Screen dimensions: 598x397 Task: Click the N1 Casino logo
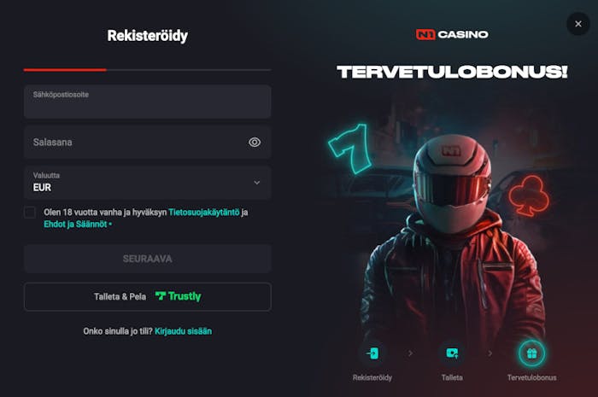click(452, 35)
